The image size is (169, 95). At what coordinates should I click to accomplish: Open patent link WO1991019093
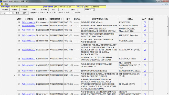coord(29,26)
